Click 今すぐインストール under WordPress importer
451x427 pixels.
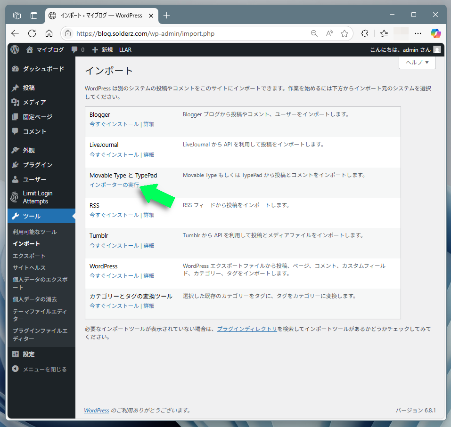(x=114, y=275)
